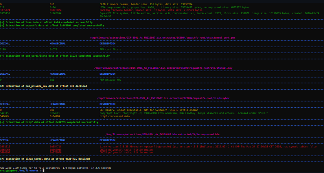Click CRC32 polynomial table line at 3684592
324x173 pixels.
126,152
